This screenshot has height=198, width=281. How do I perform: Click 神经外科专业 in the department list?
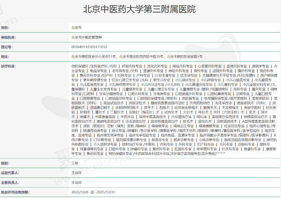[179, 71]
